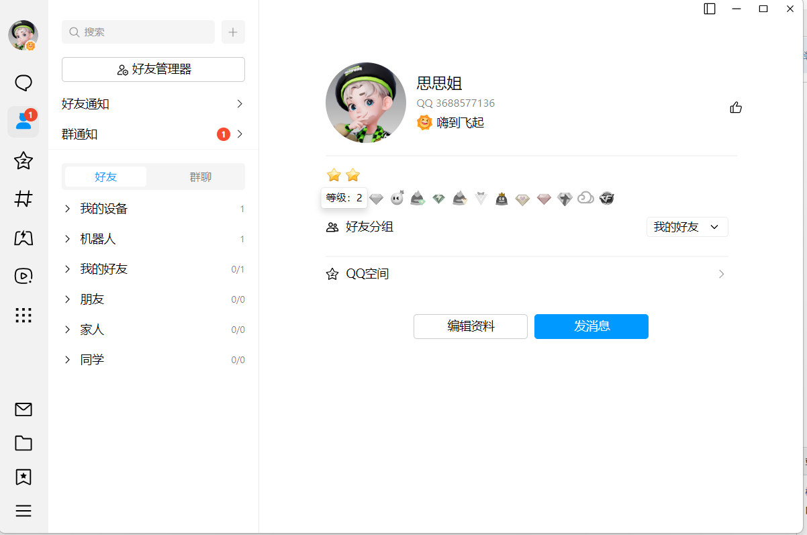The height and width of the screenshot is (535, 807).
Task: Click the round bomb-face badge icon
Action: (x=397, y=198)
